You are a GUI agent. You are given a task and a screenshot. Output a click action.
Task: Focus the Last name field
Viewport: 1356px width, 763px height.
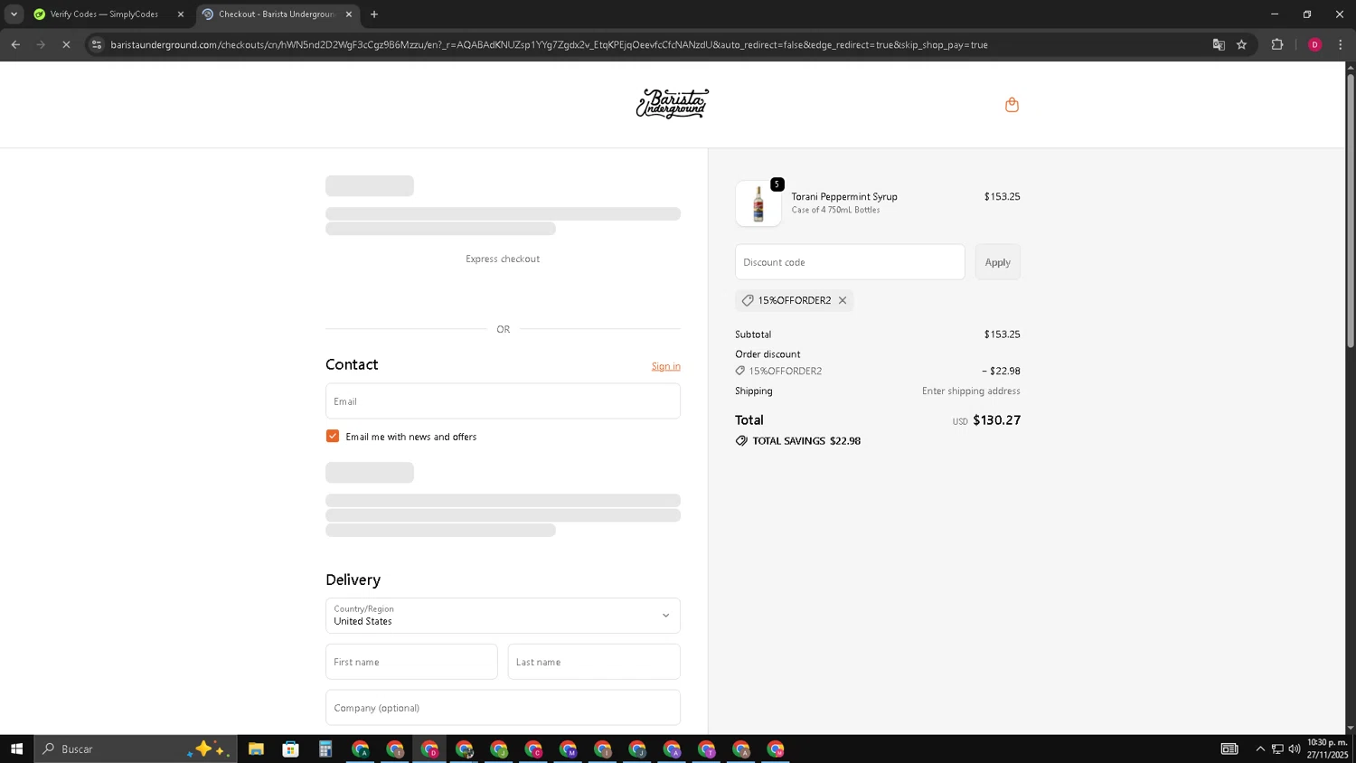pos(594,662)
